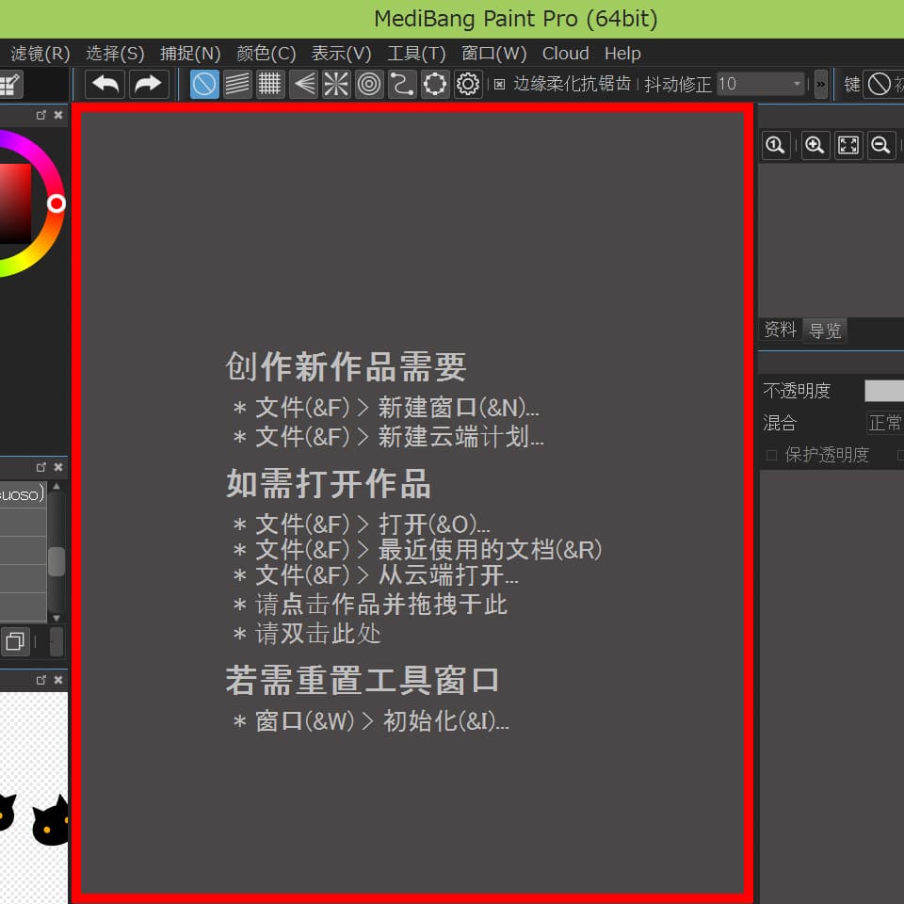Float the brush list panel
This screenshot has width=904, height=904.
40,467
